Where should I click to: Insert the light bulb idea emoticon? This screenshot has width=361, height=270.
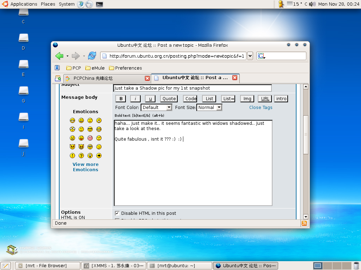coord(90,155)
